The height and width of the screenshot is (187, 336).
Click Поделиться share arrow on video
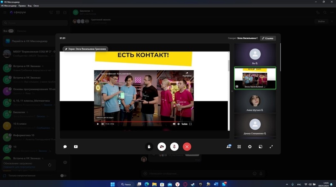coord(187,74)
